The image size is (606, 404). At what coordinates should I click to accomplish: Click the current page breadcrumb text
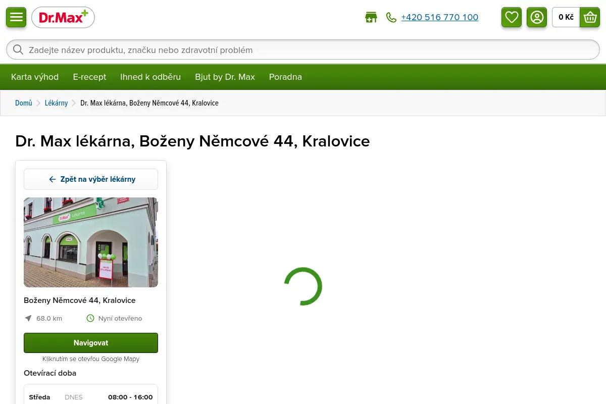pos(149,103)
